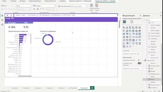This screenshot has width=163, height=92.
Task: Open Report view from the left sidebar
Action: (2, 16)
